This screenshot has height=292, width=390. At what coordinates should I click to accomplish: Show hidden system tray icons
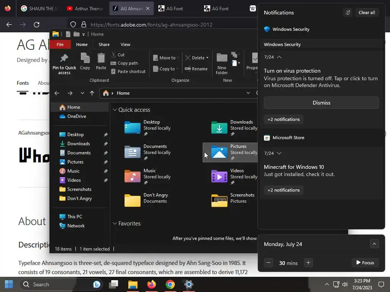pos(327,284)
